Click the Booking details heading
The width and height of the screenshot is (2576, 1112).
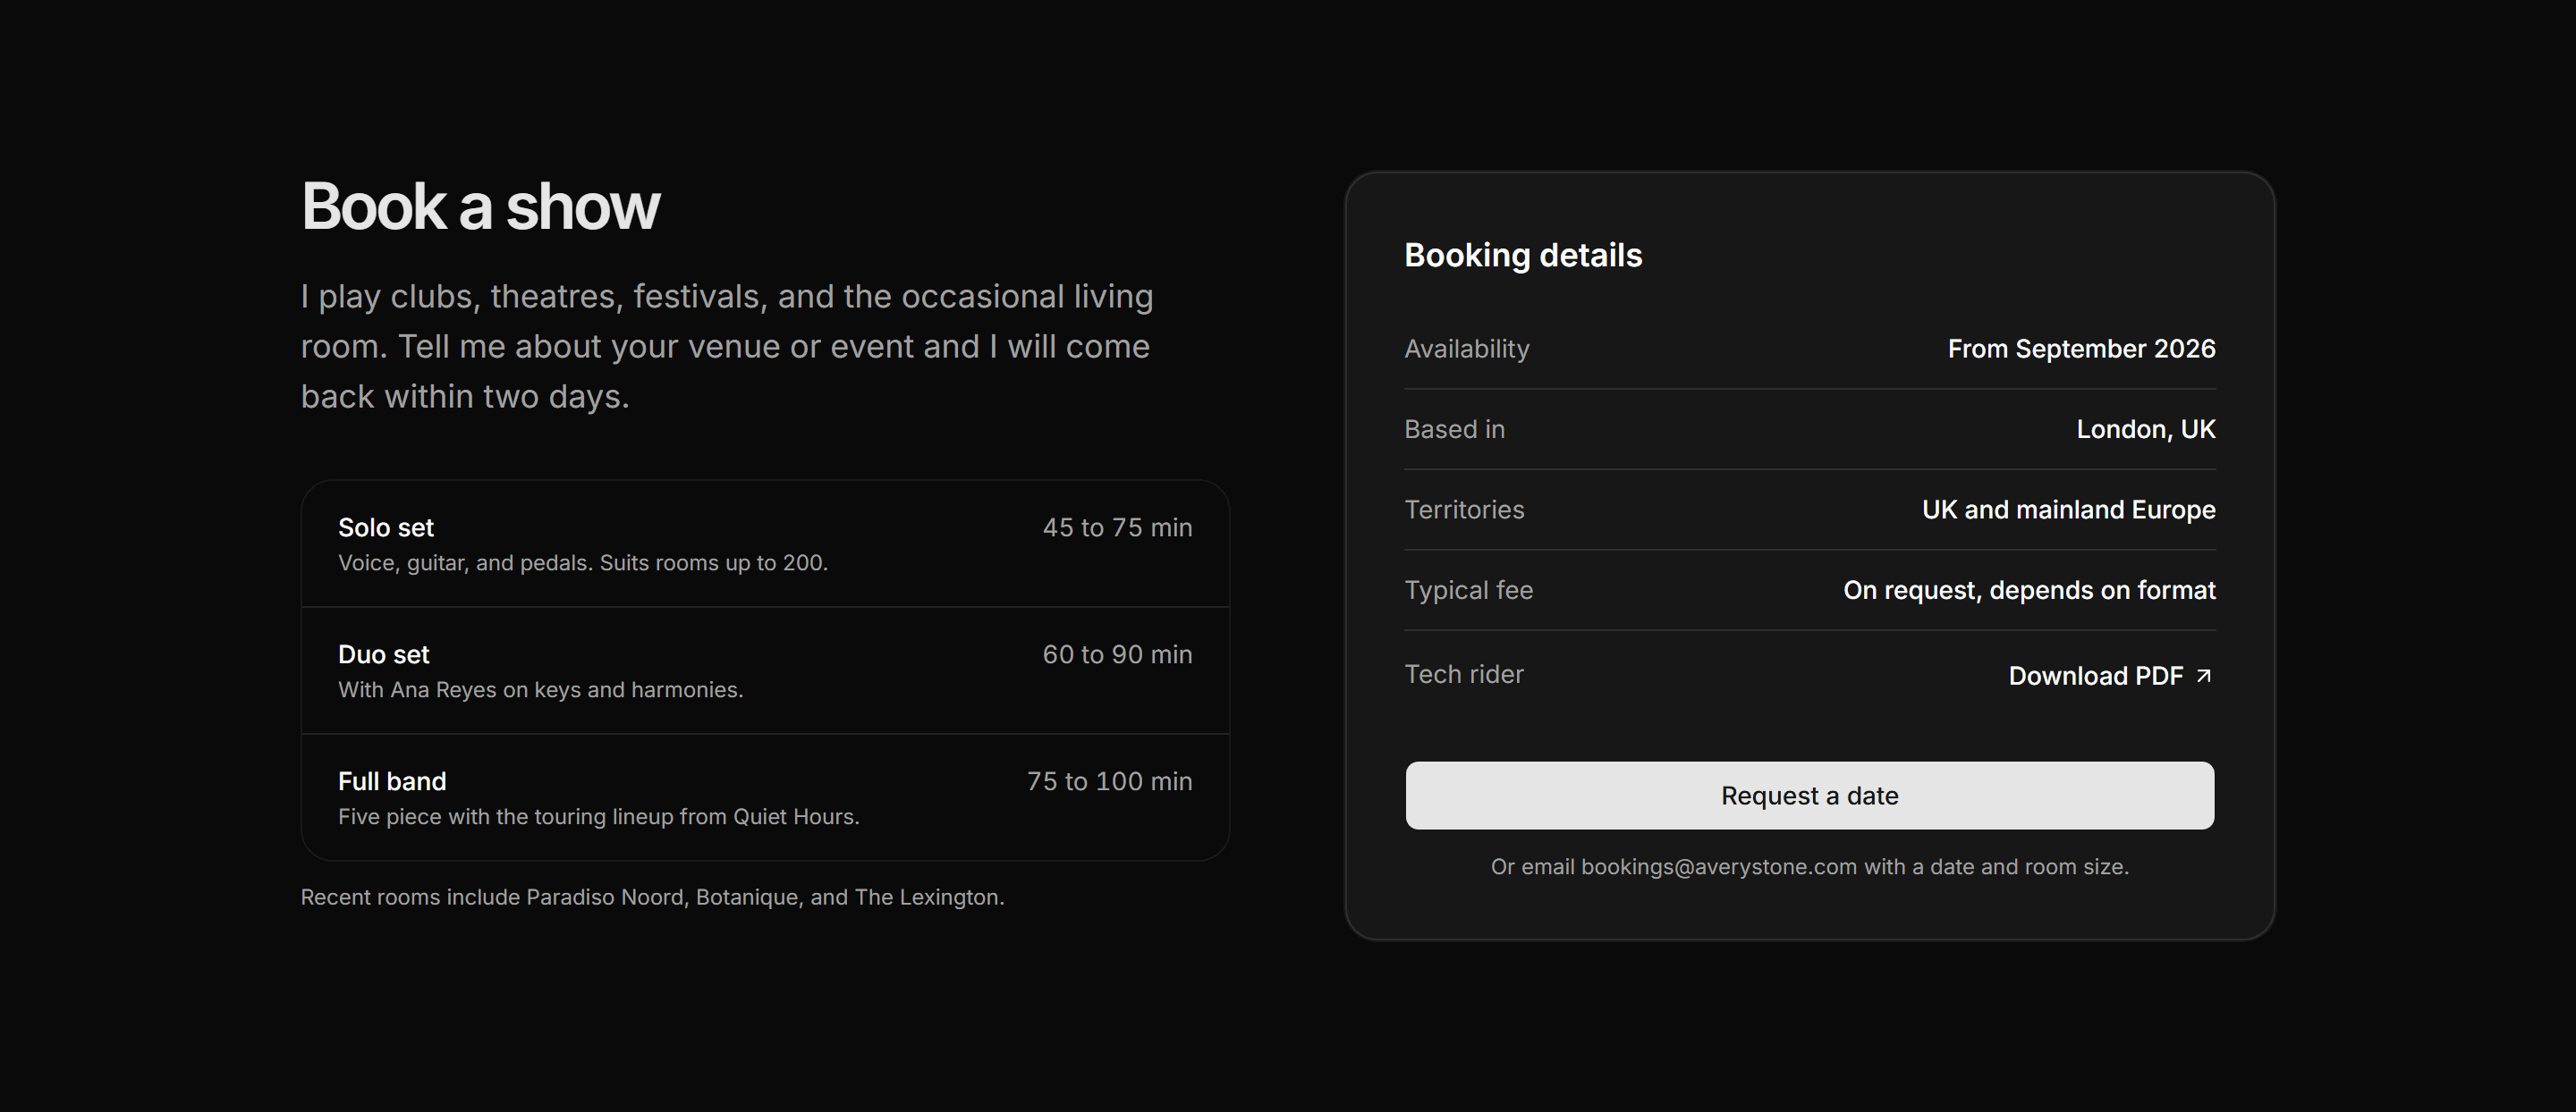coord(1523,255)
